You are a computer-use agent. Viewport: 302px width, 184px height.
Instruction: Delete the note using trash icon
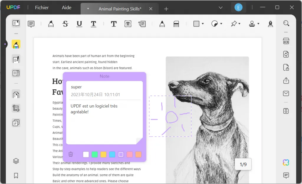[70, 154]
